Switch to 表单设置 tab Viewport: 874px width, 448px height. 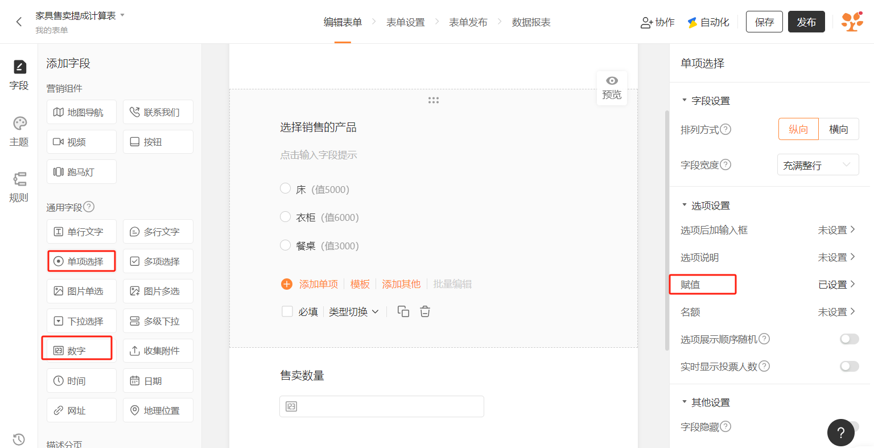click(x=406, y=22)
